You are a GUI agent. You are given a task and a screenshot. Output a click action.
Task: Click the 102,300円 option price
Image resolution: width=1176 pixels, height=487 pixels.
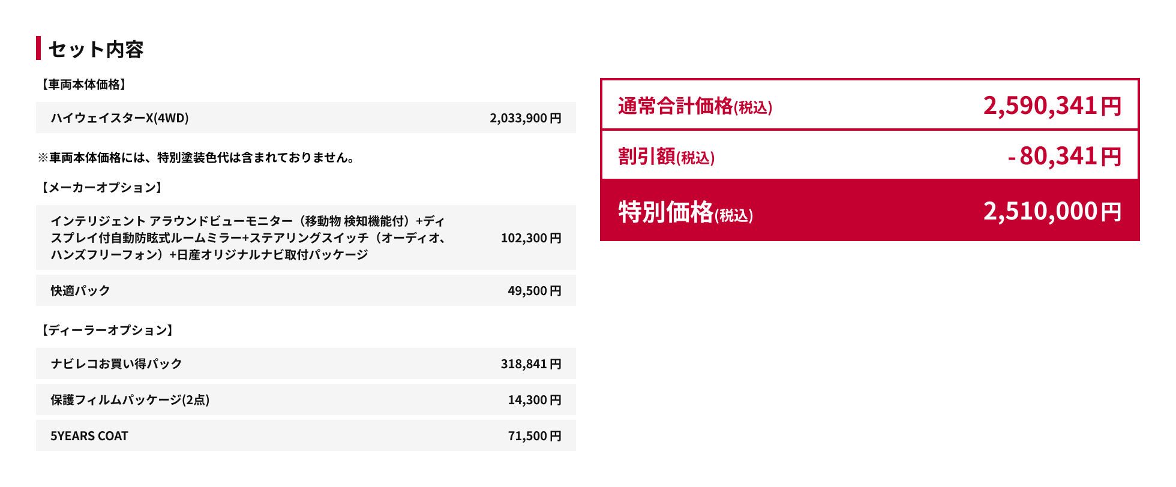[530, 238]
